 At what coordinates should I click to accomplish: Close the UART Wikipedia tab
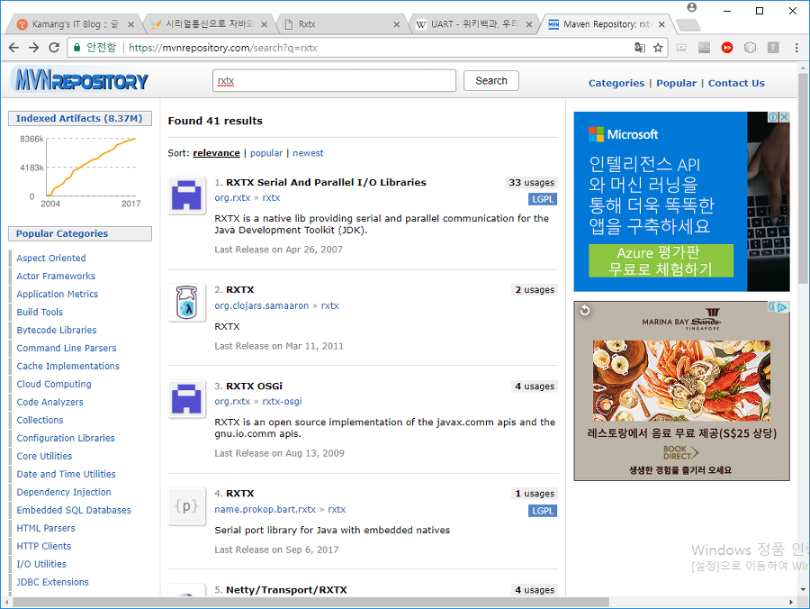tap(529, 24)
